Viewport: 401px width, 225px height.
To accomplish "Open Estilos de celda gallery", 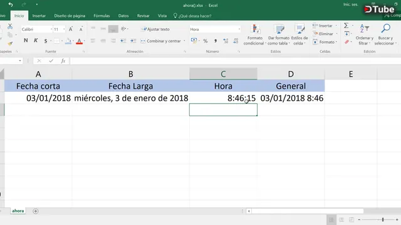I will click(x=299, y=34).
